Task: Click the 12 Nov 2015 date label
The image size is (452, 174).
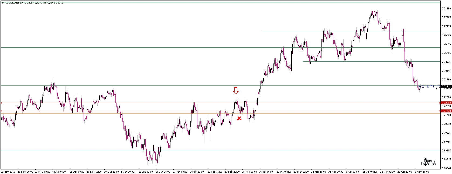Action: point(8,172)
